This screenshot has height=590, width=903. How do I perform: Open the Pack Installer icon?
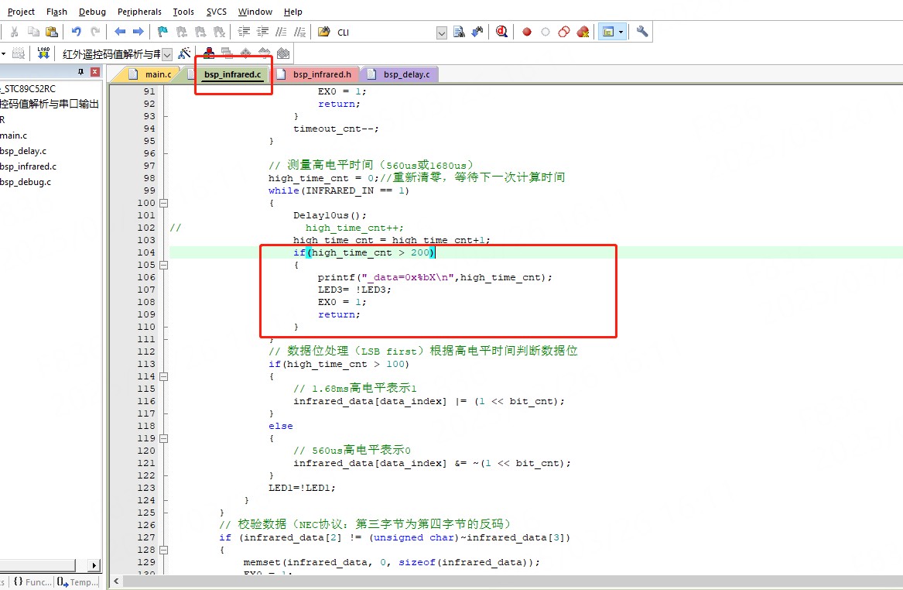(x=282, y=53)
